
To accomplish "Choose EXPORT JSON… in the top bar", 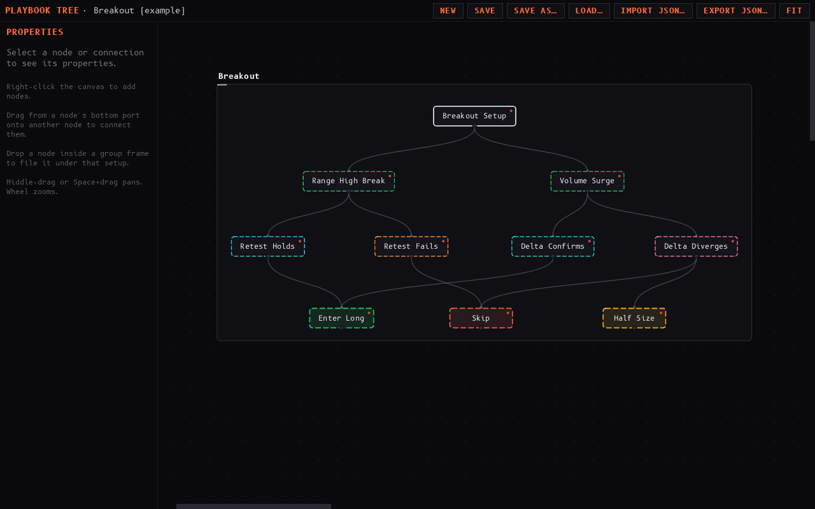I will click(736, 11).
